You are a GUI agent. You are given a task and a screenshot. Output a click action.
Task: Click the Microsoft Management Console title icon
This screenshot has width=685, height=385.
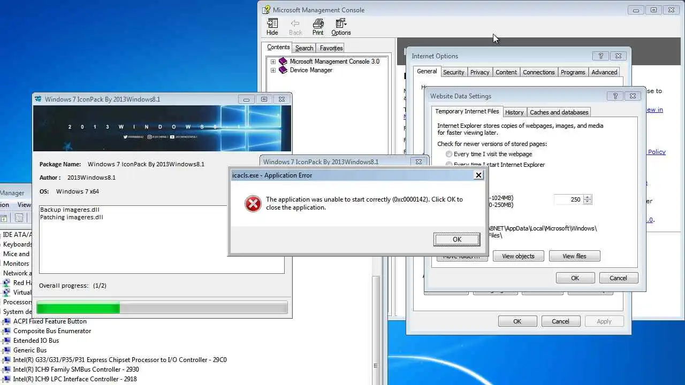[266, 10]
